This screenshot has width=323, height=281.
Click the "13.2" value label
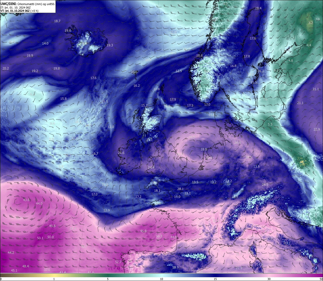213,182
